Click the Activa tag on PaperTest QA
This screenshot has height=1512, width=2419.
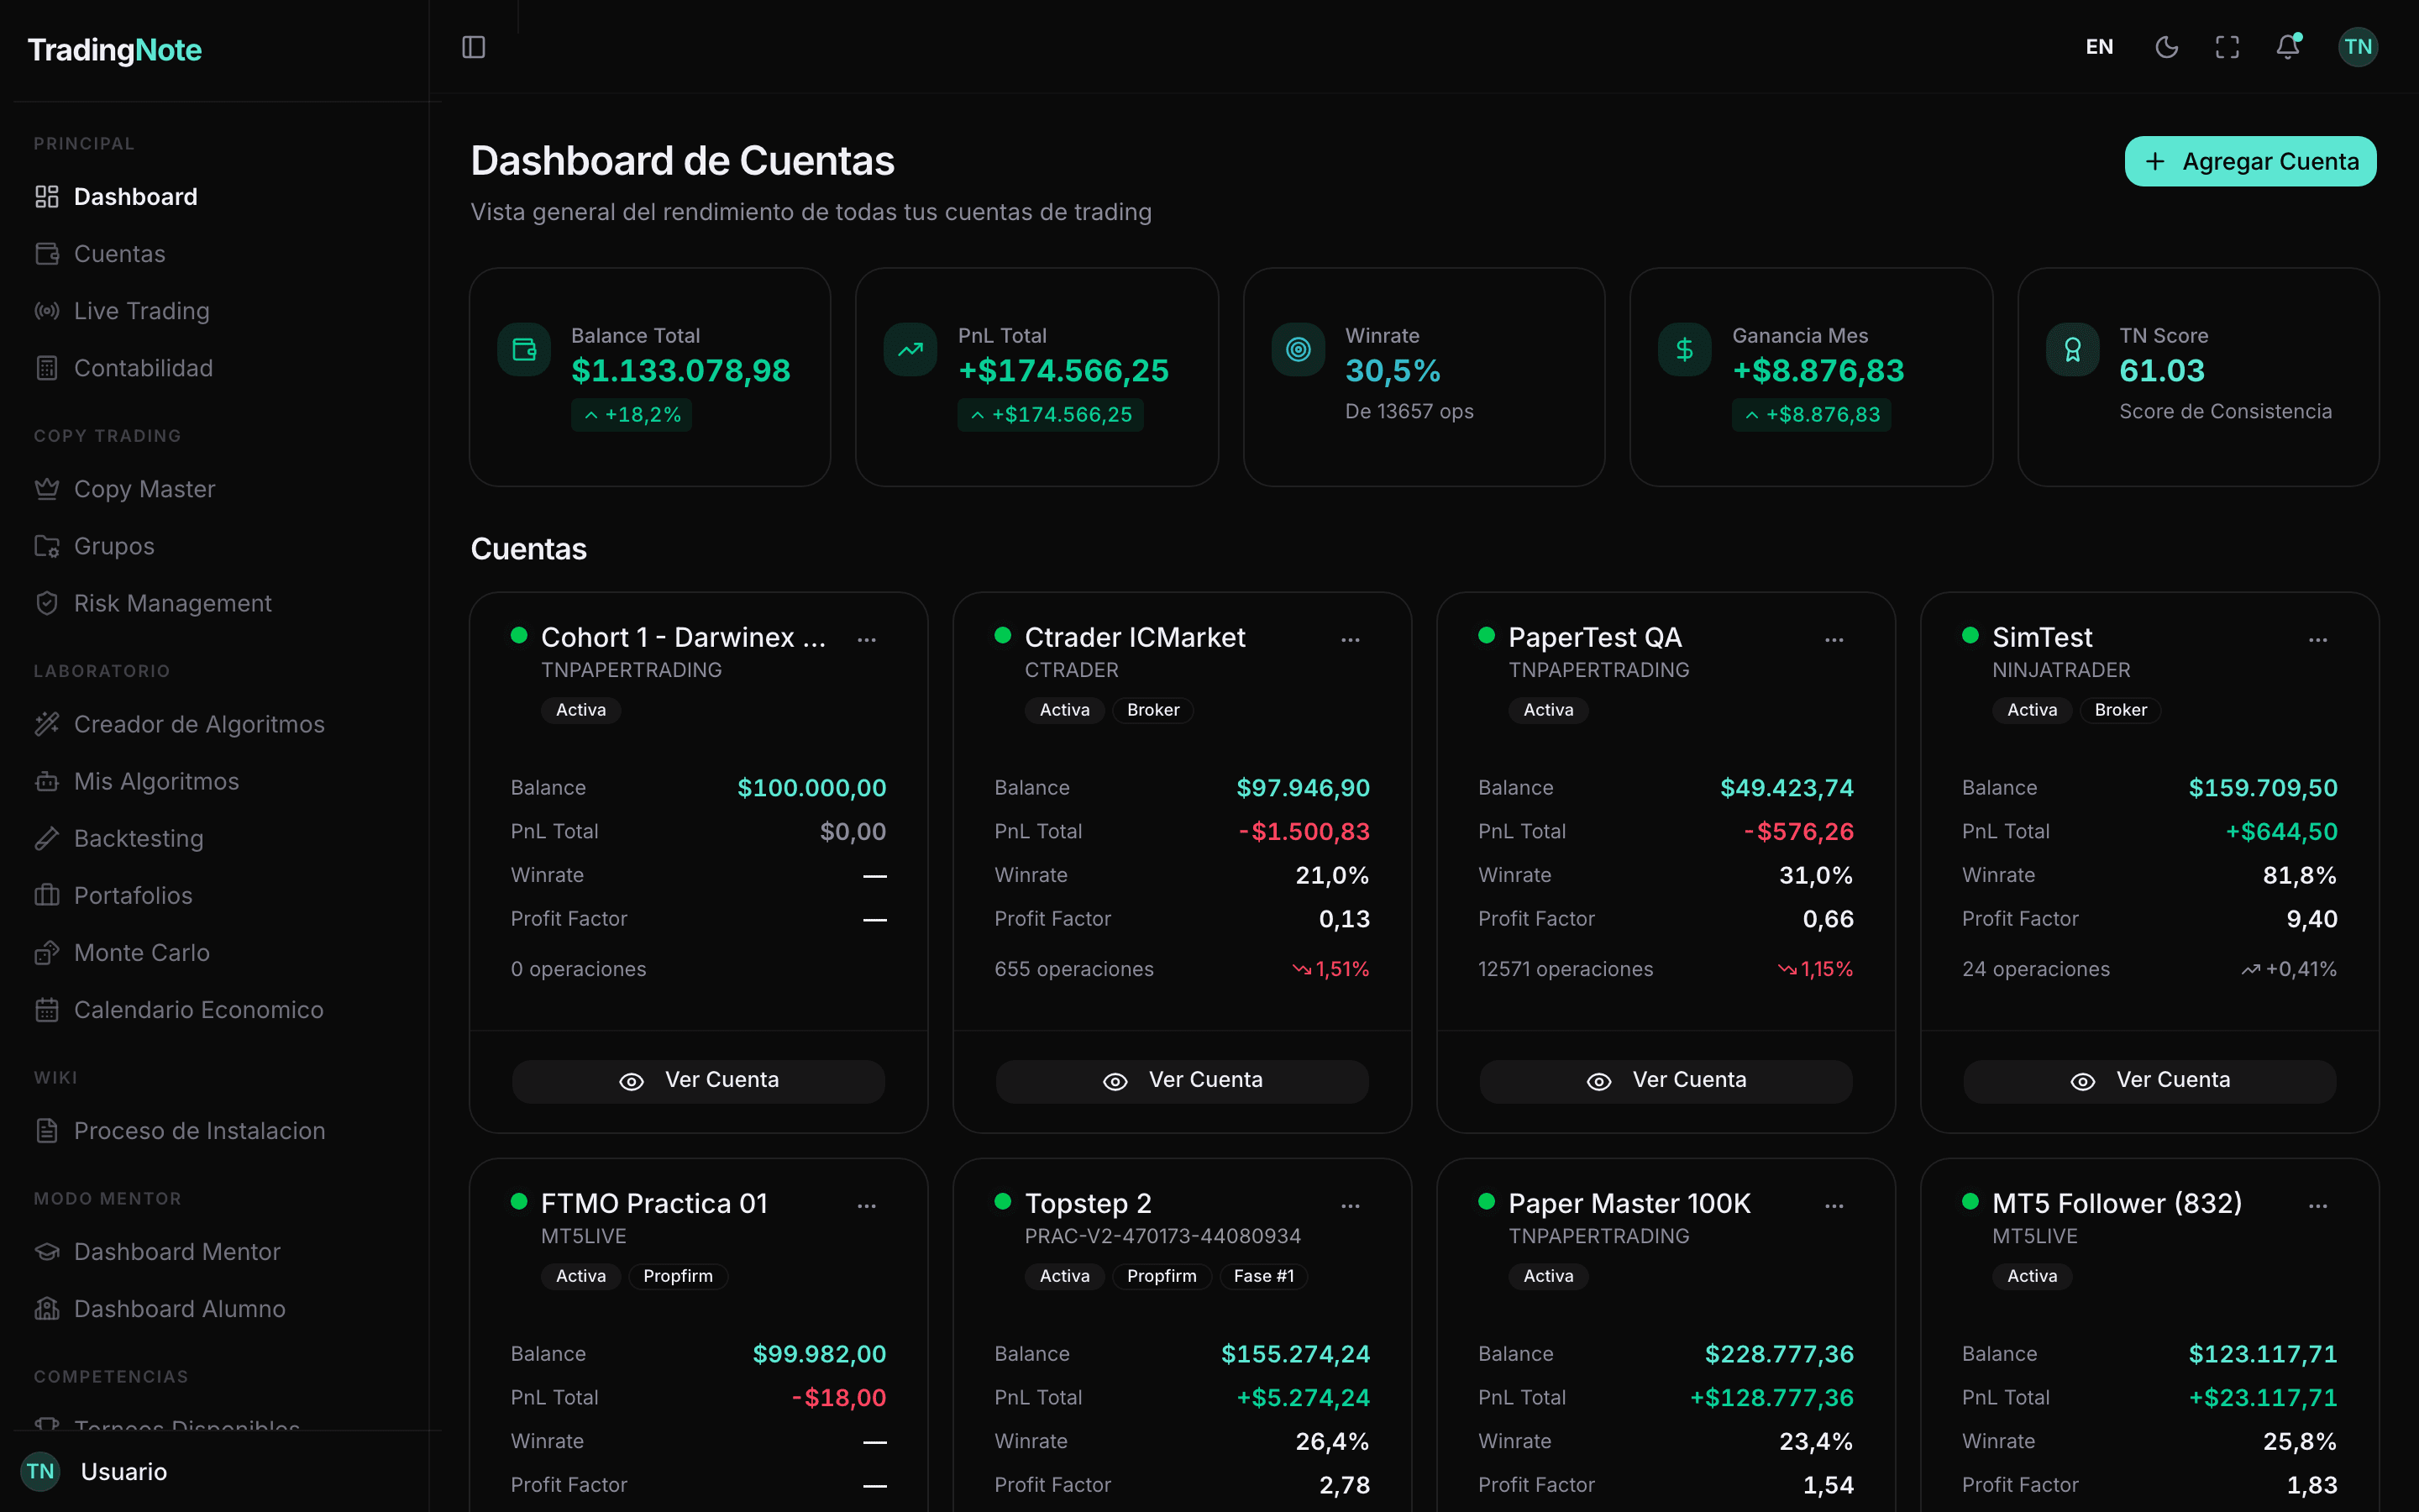[x=1548, y=710]
